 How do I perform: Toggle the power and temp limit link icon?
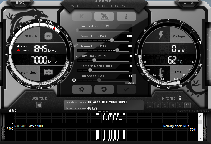tap(76, 45)
